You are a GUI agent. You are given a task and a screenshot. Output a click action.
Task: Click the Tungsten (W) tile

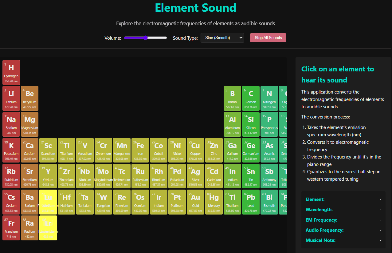tap(103, 202)
